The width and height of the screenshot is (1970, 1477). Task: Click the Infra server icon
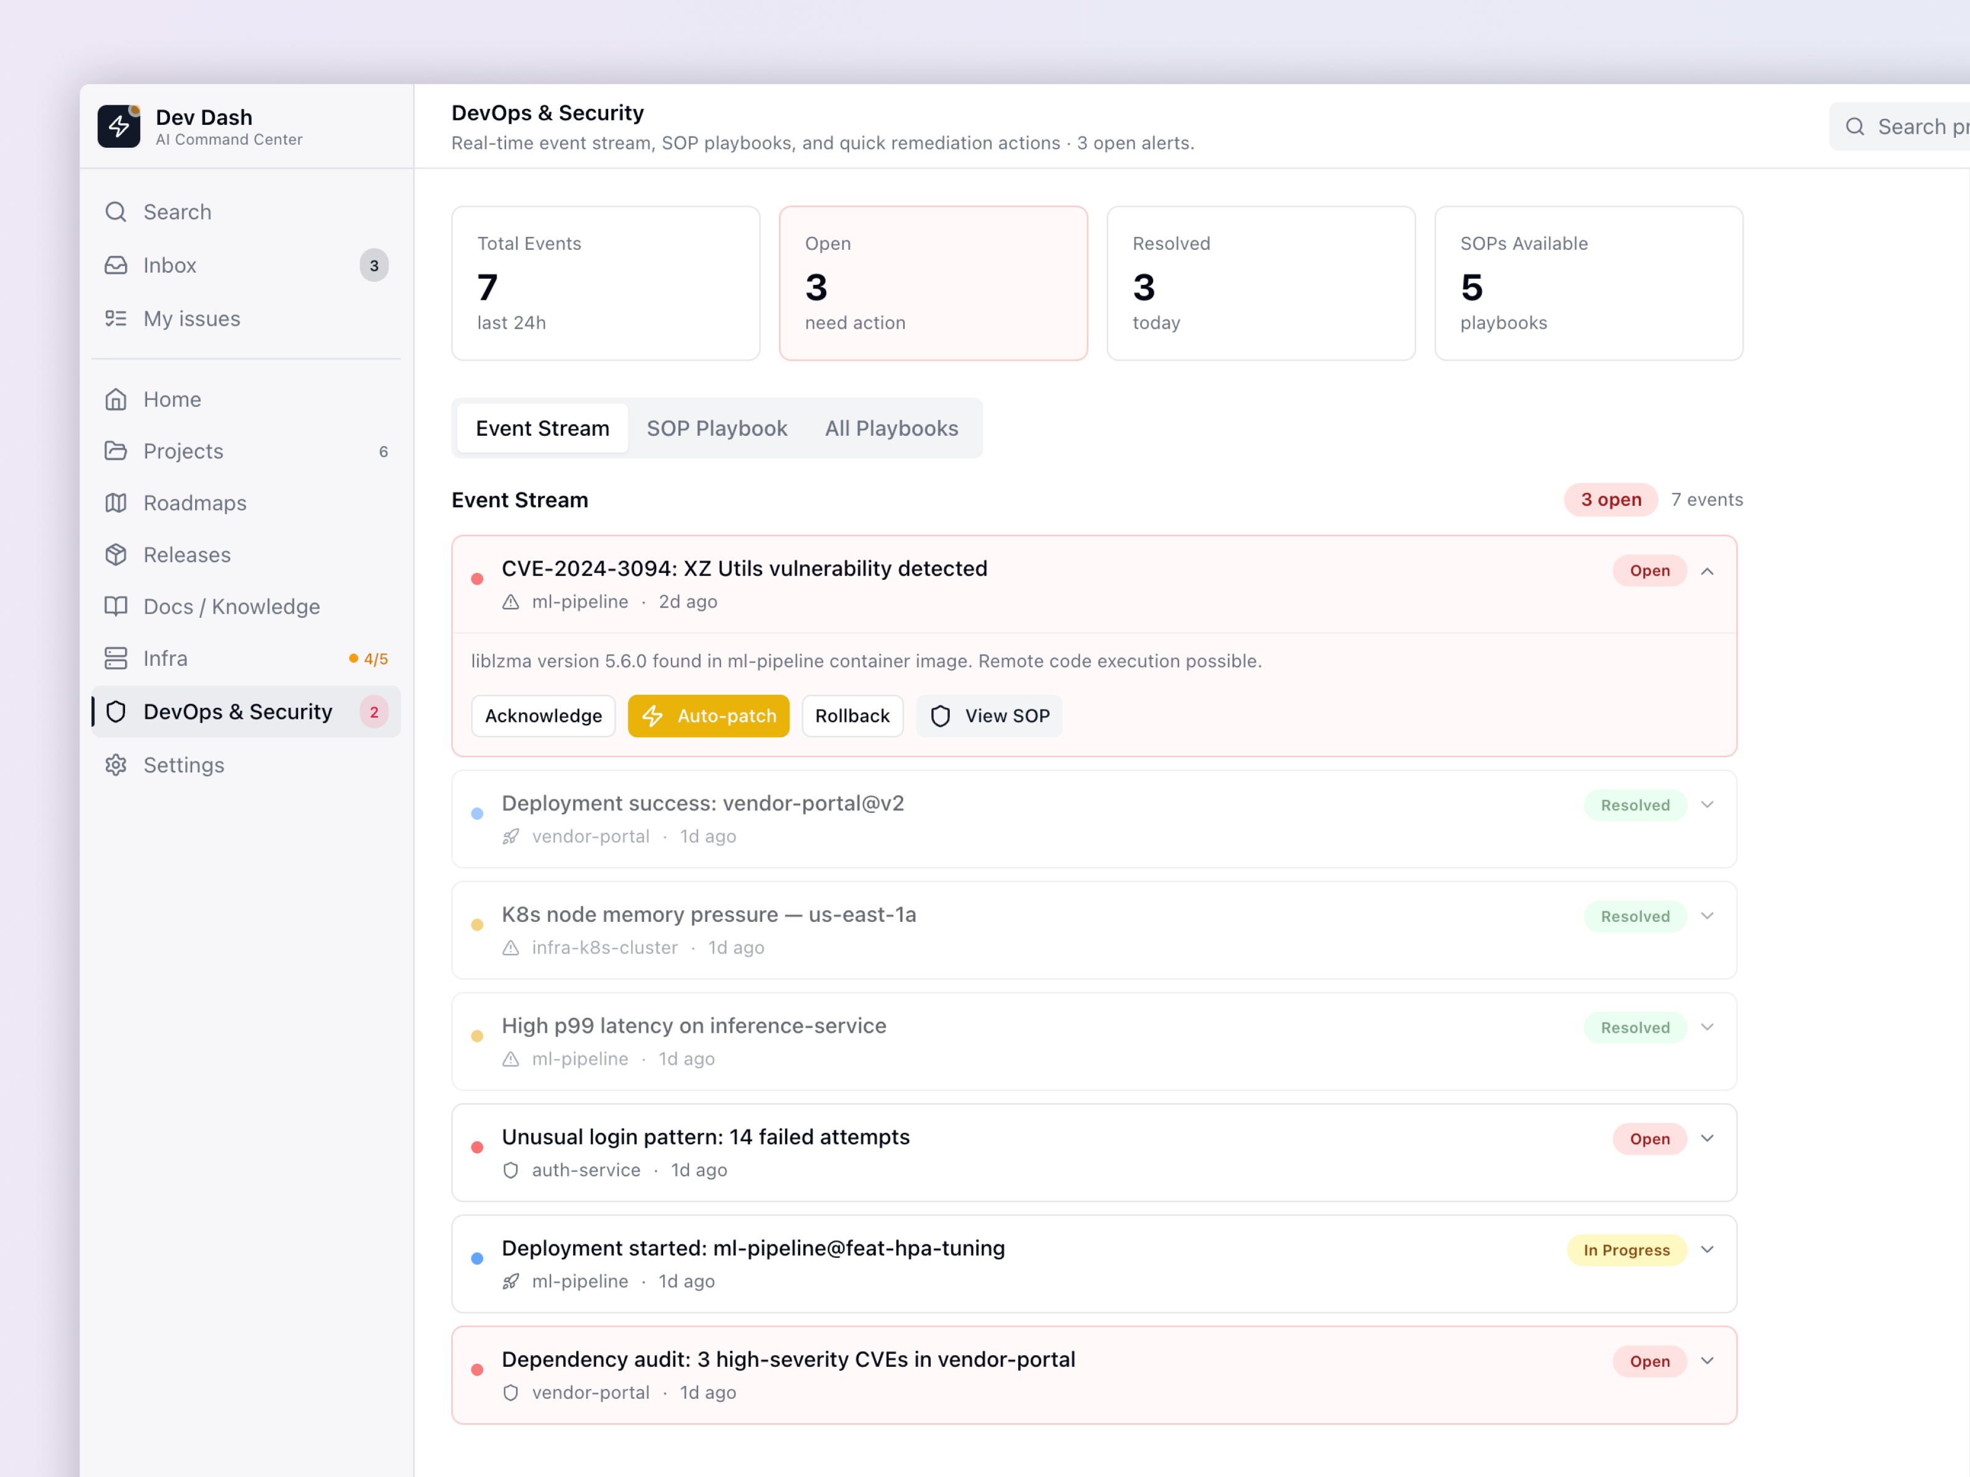117,658
